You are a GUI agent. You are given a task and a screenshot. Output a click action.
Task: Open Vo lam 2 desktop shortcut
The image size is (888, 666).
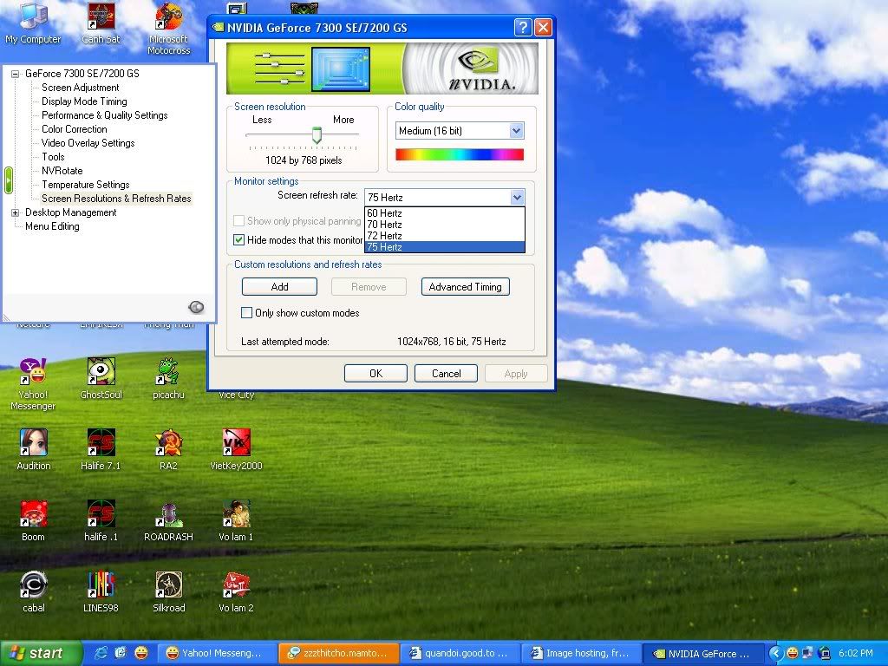tap(236, 592)
